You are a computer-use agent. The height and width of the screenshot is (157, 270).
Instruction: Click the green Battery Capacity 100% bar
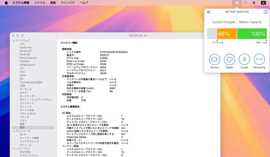[x=252, y=33]
